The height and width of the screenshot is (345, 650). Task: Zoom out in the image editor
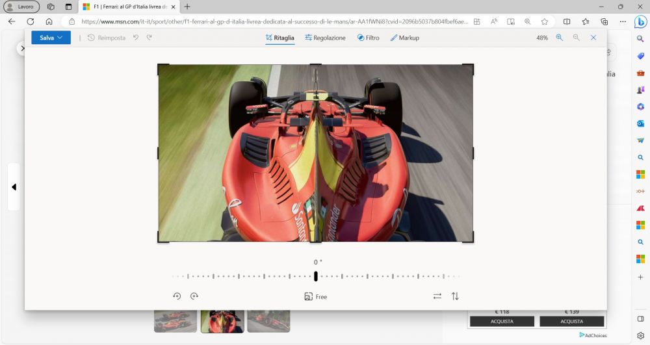tap(576, 38)
